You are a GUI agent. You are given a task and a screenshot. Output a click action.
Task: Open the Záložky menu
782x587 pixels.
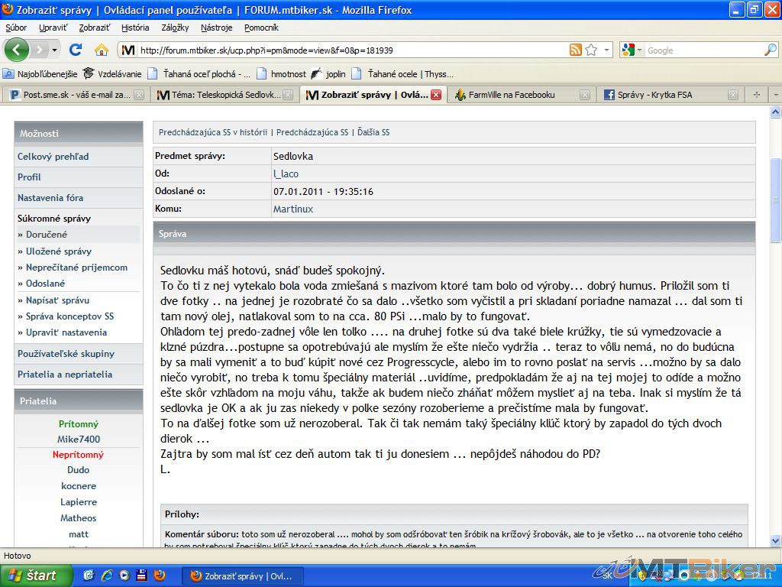click(x=175, y=28)
